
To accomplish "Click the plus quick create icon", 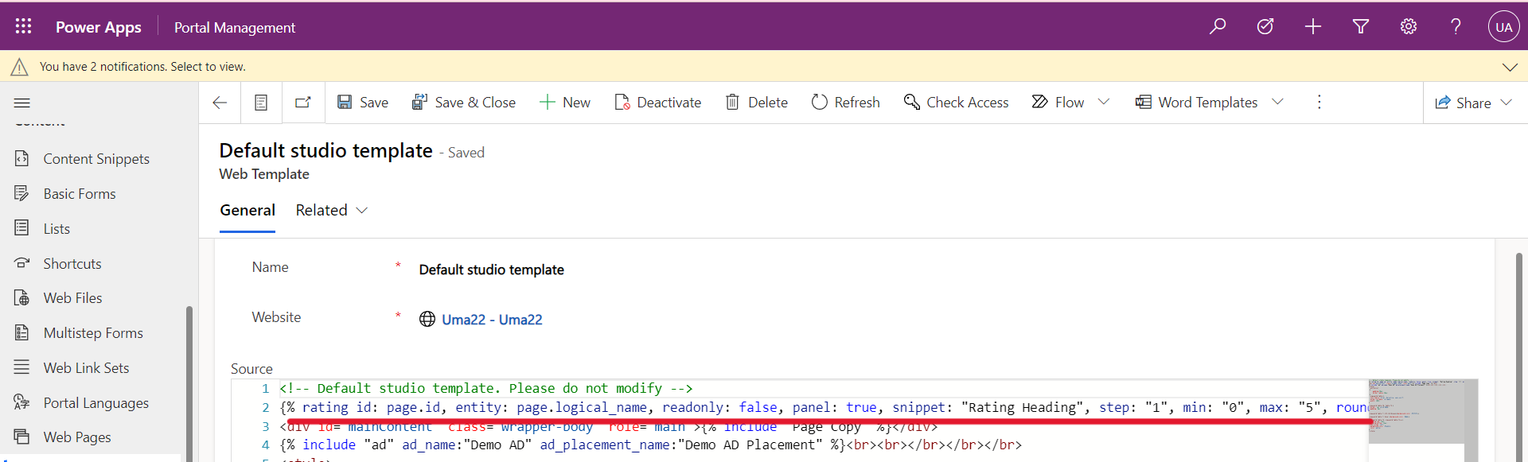I will click(1313, 27).
